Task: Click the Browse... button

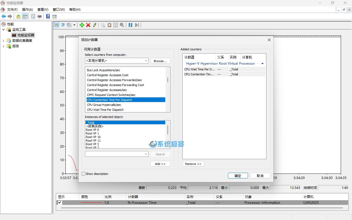Action: click(160, 61)
